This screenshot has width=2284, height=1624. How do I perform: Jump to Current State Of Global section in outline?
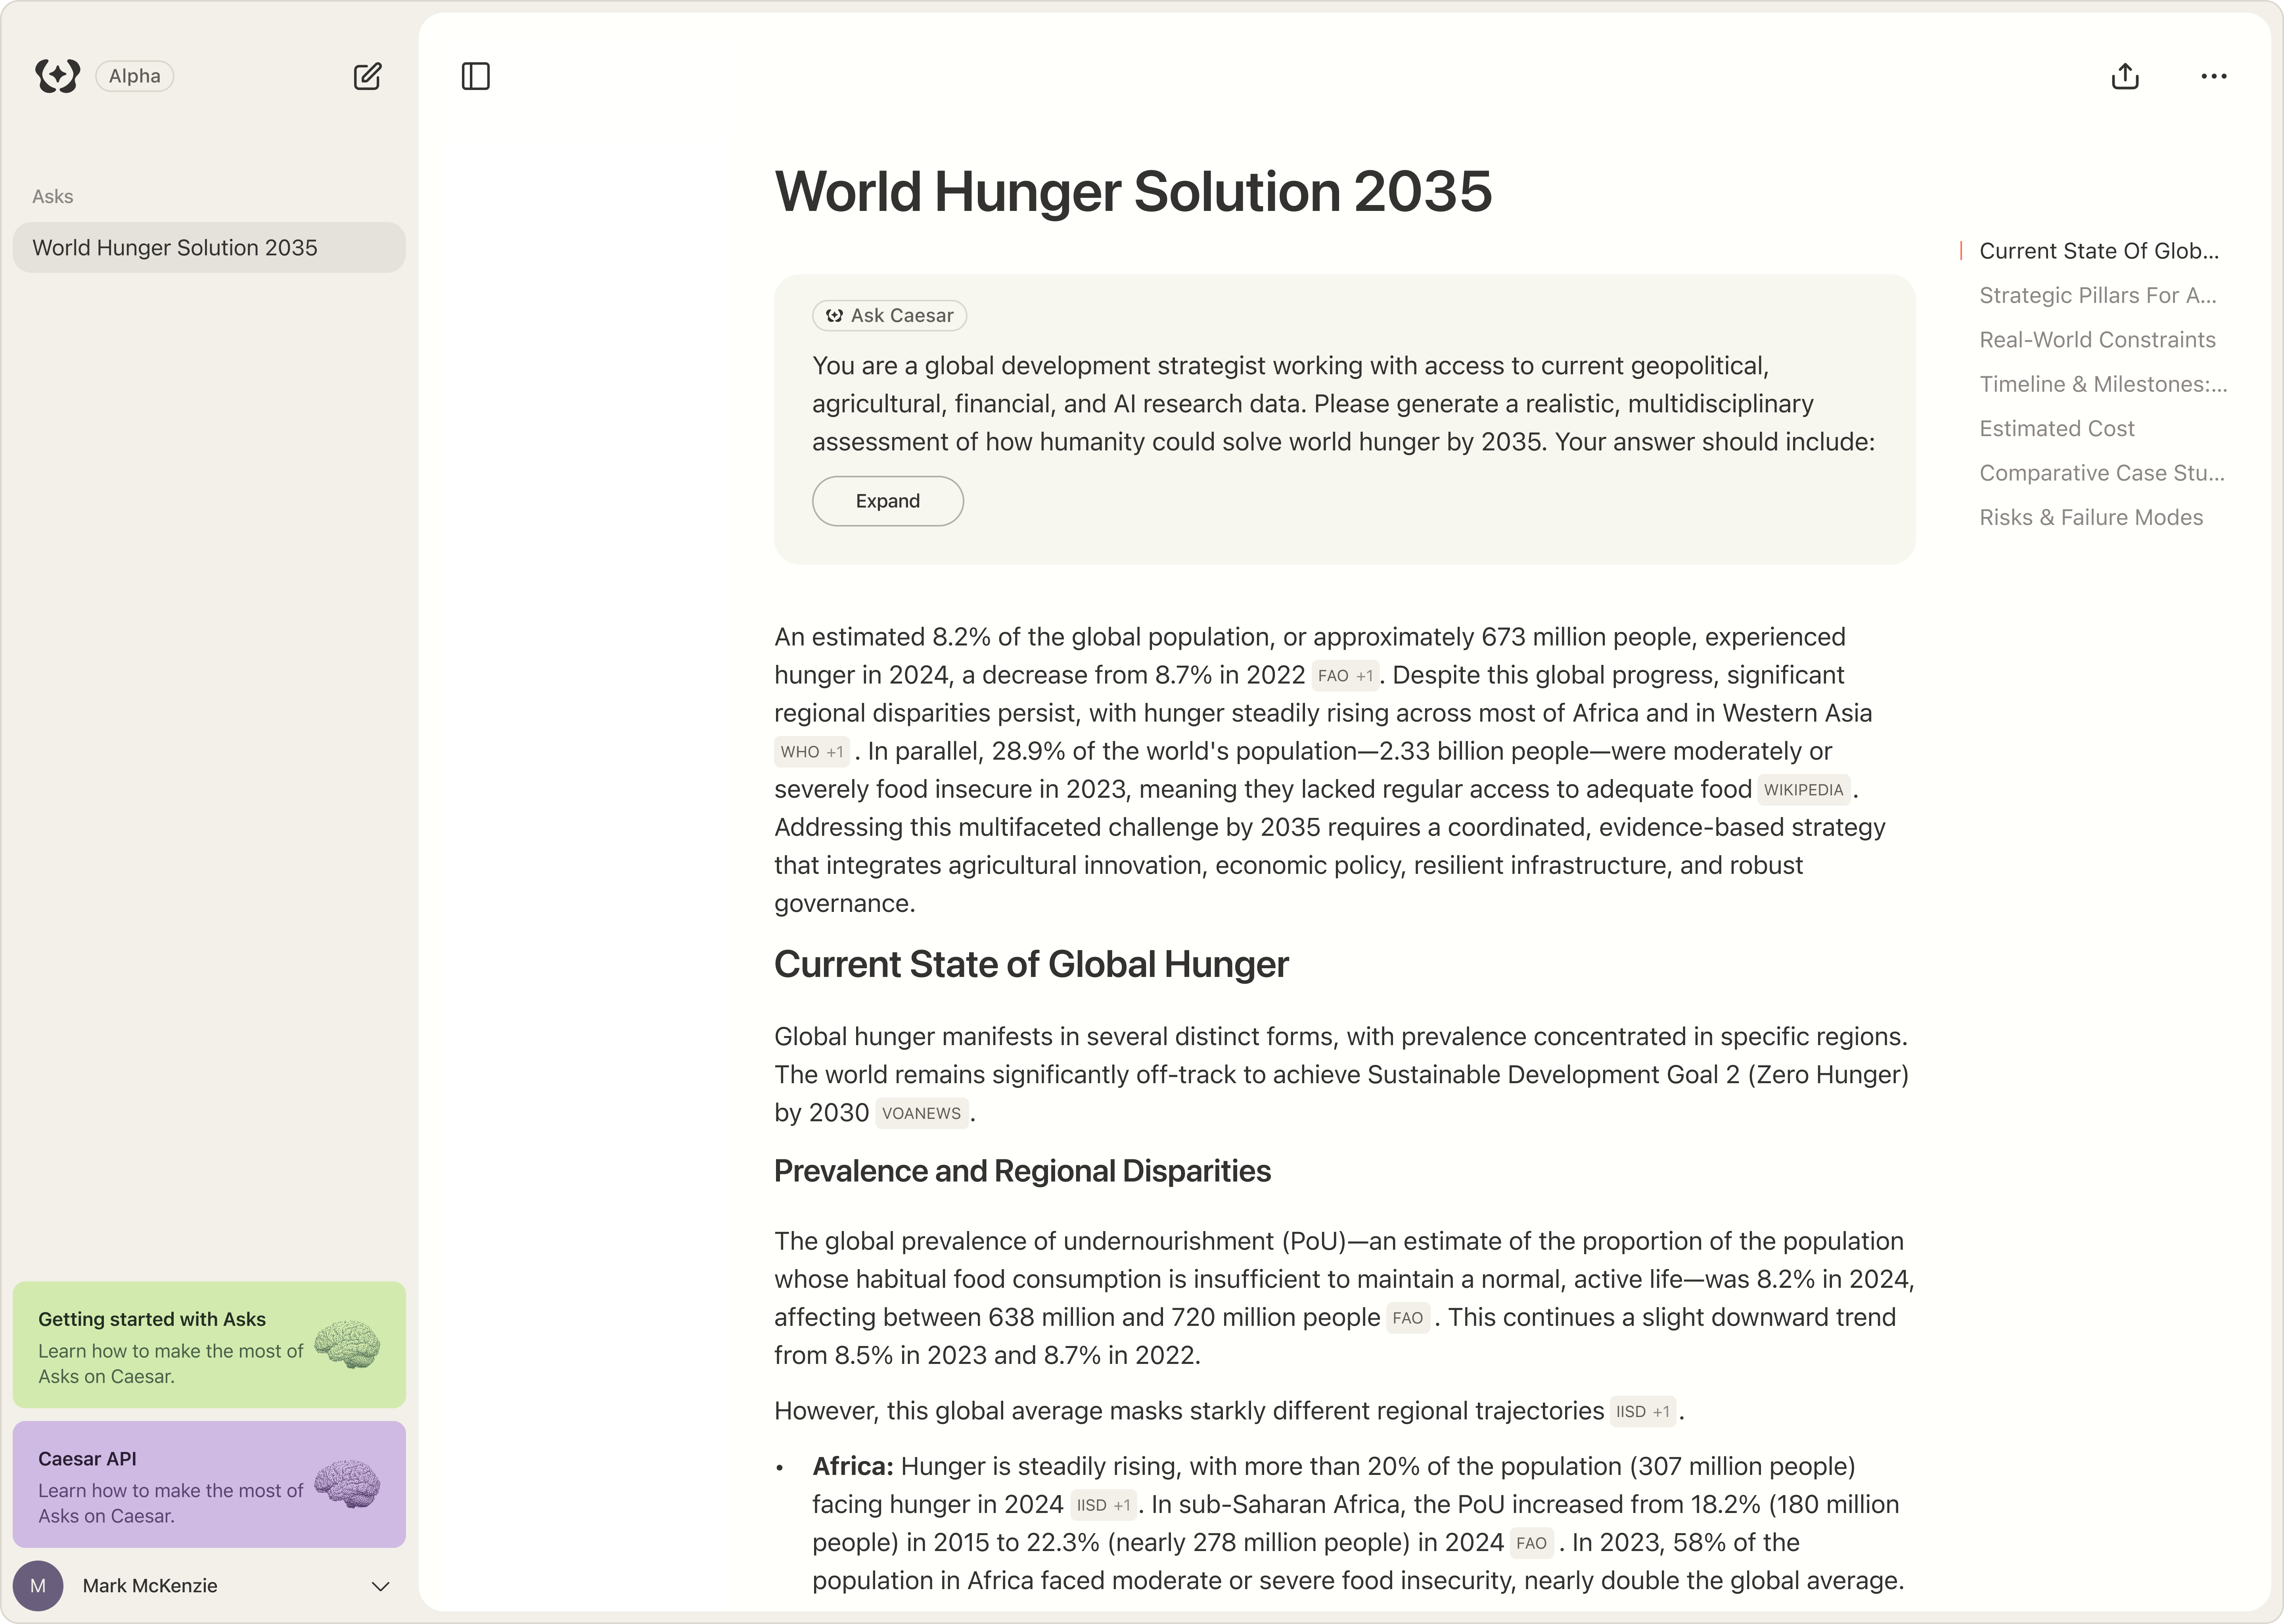click(2098, 251)
